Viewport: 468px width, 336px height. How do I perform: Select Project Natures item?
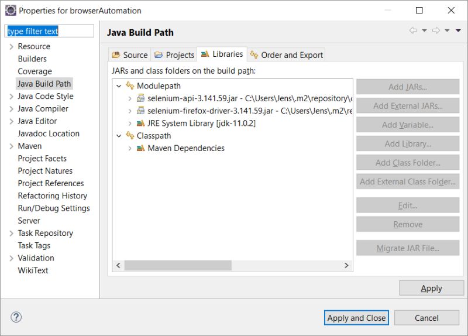tap(45, 171)
